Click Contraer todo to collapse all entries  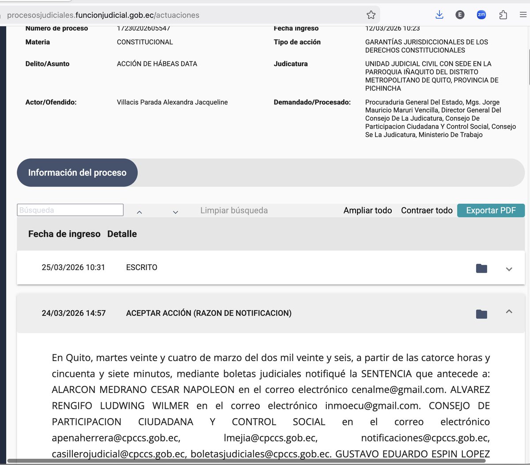tap(426, 210)
